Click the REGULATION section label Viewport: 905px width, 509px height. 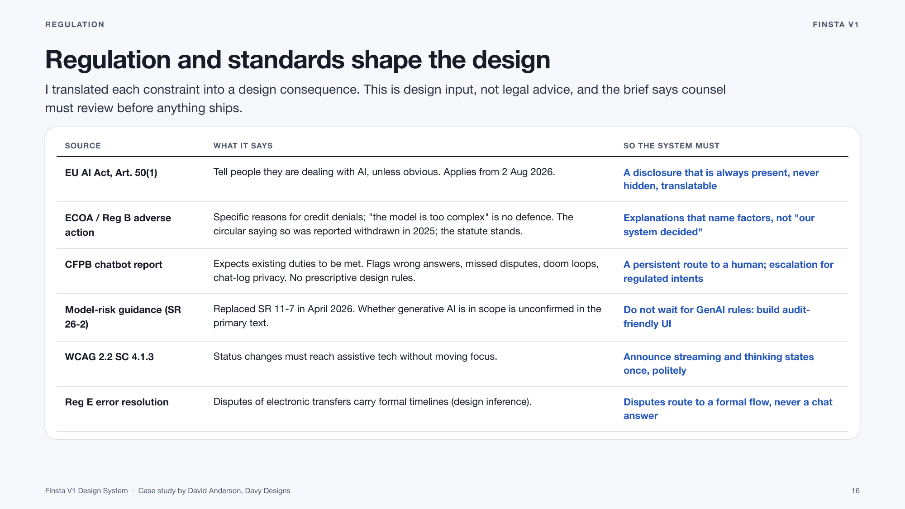(75, 24)
